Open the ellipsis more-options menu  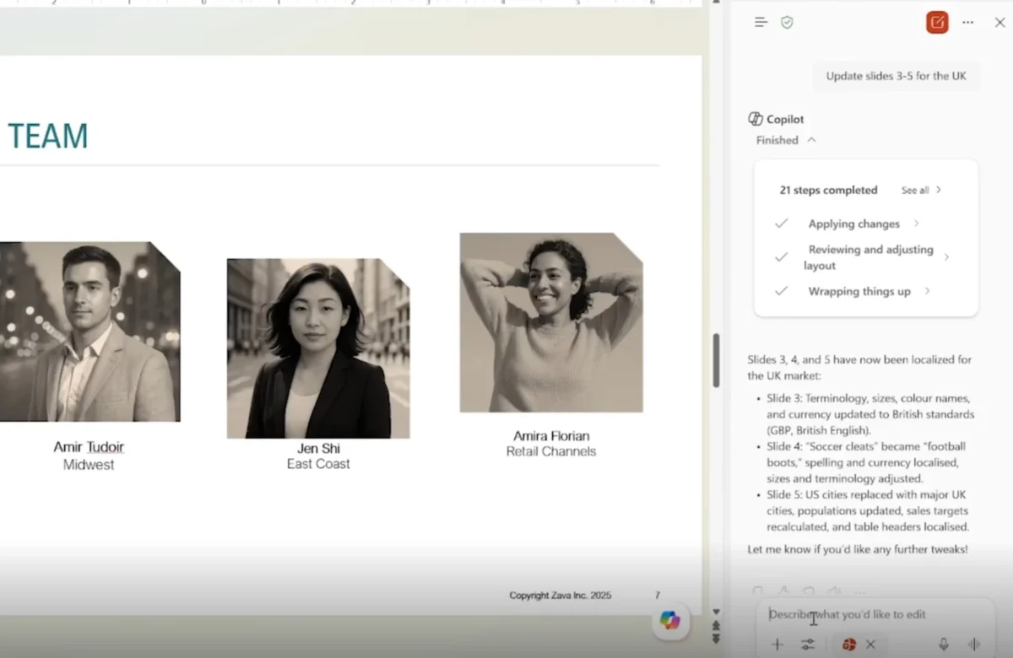coord(967,23)
